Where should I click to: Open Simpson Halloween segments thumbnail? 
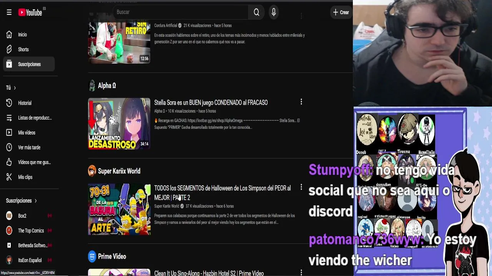coord(119,209)
